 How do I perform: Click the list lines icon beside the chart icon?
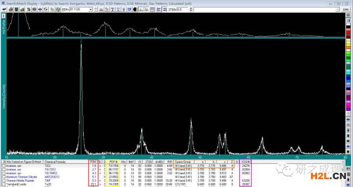[x=28, y=9]
